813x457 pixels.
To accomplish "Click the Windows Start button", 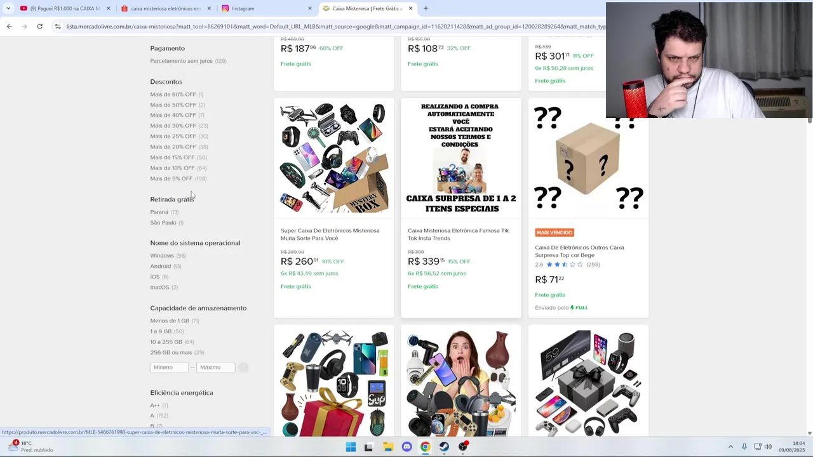I will [x=351, y=447].
